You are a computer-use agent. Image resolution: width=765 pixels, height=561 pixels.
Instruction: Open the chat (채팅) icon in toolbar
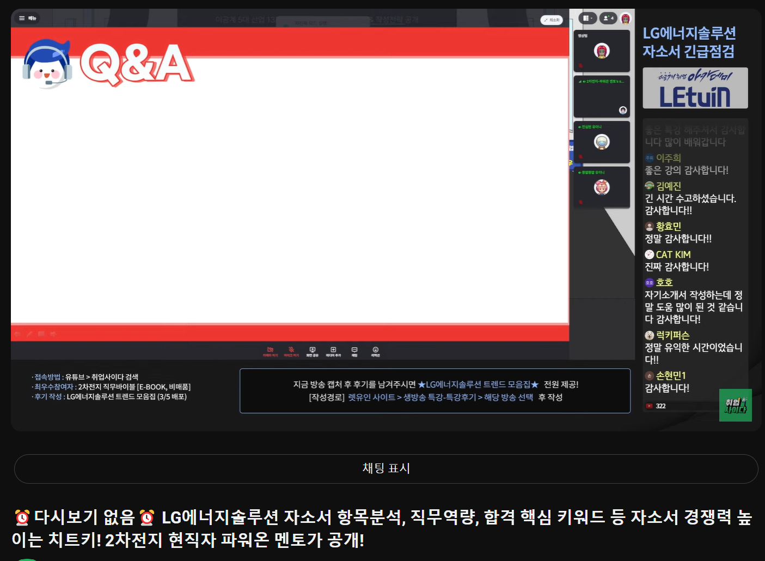coord(354,352)
